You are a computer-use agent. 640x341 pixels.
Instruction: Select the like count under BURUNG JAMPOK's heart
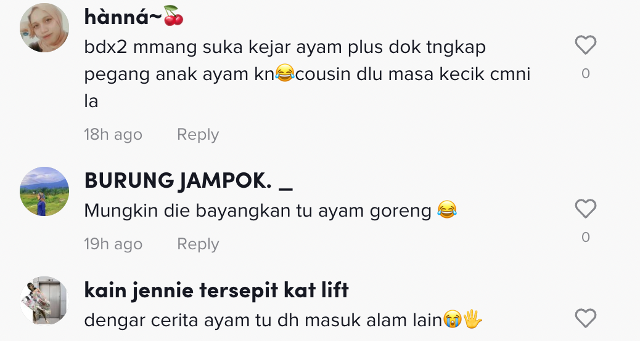point(586,237)
